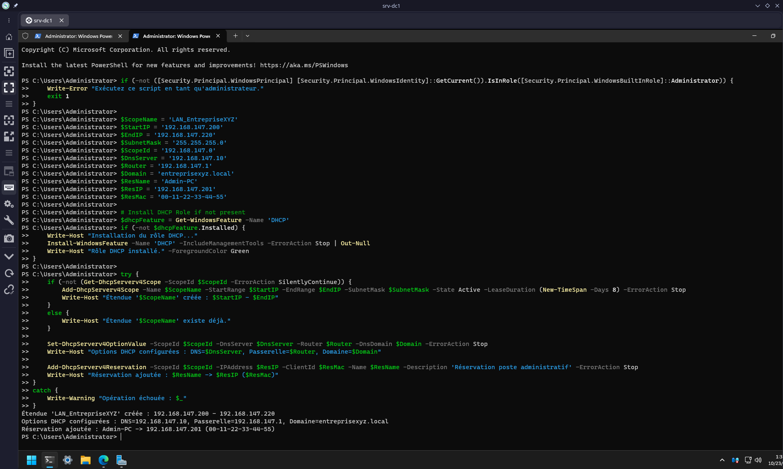Screen dimensions: 783x469
Task: Open the gears settings icon in sidebar
Action: click(x=9, y=204)
